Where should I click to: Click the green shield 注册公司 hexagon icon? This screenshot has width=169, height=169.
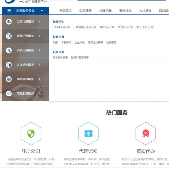pyautogui.click(x=31, y=134)
